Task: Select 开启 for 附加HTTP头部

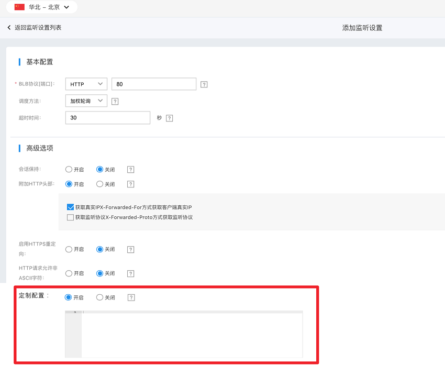Action: click(69, 184)
